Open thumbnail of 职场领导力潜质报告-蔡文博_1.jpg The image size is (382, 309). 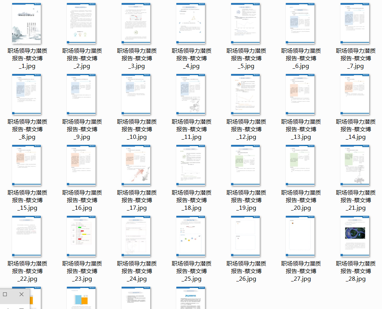point(27,23)
